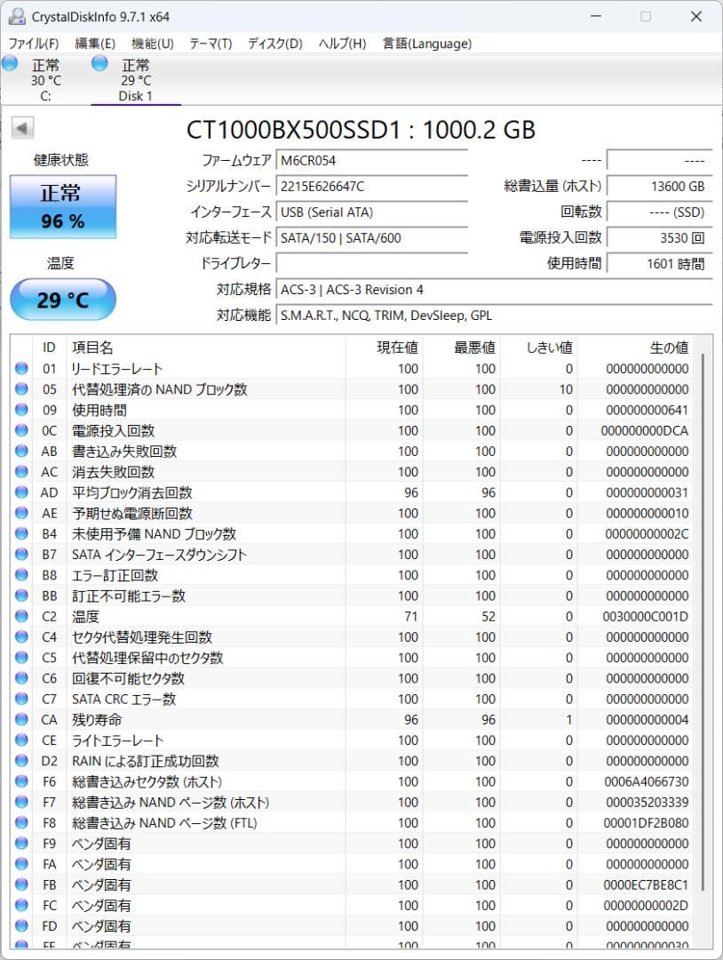Switch to the Disk 1 tab
723x960 pixels.
(x=135, y=80)
